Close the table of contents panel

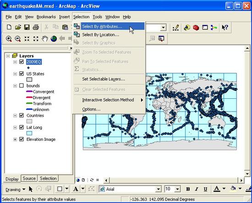71,48
